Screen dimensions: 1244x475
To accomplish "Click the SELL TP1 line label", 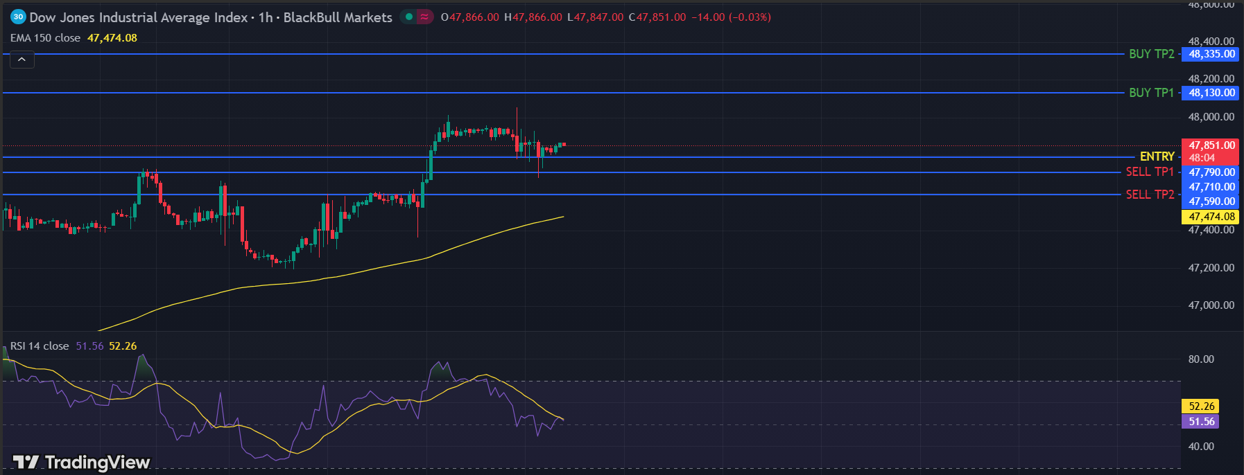I will 1150,172.
